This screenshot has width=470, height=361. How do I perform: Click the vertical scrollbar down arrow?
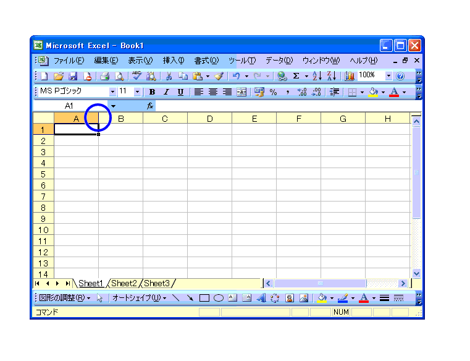(416, 273)
